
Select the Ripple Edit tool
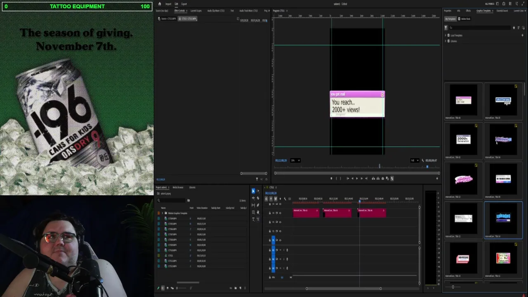click(x=253, y=198)
